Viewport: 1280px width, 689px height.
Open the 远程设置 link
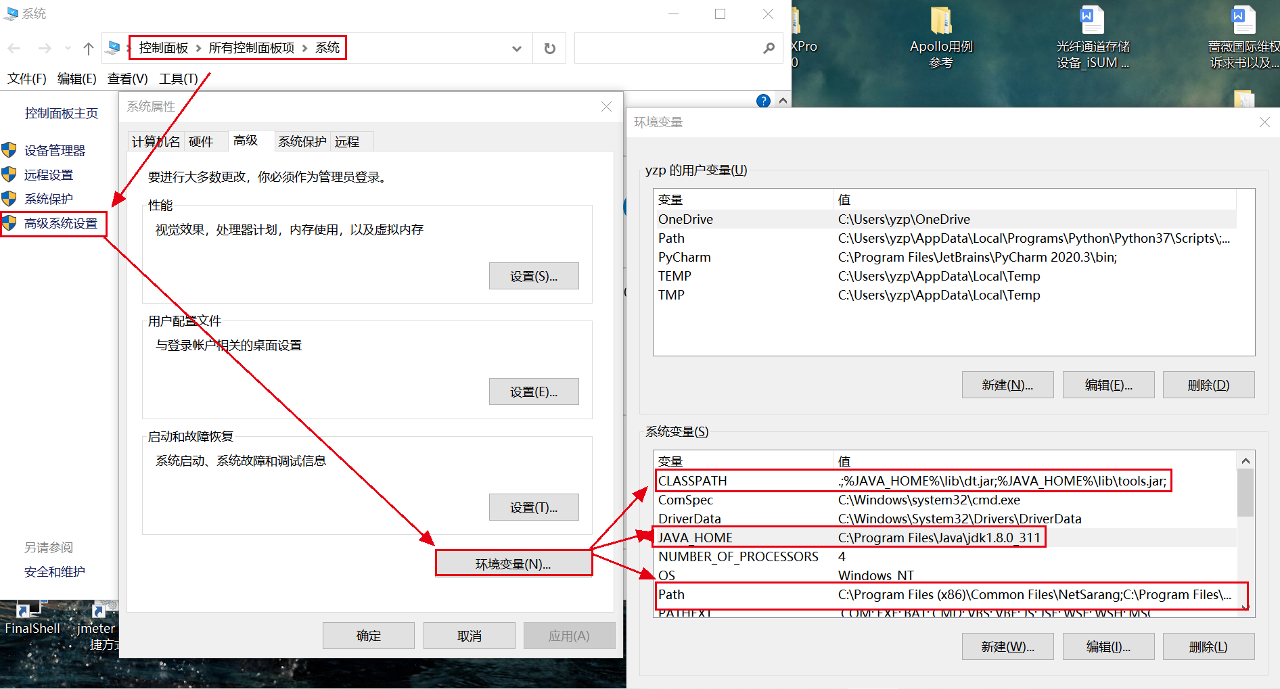[49, 174]
